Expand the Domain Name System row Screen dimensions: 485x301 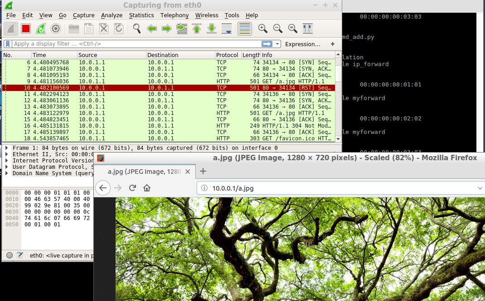point(6,173)
